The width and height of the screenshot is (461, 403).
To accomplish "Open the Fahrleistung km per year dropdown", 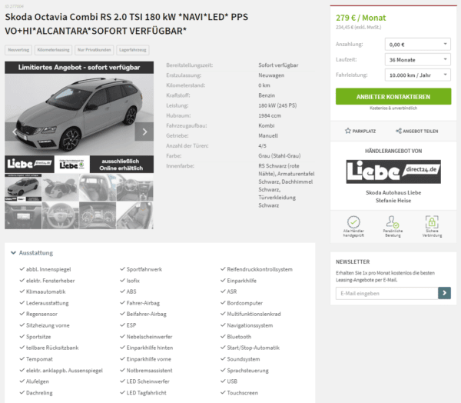I will coord(417,75).
